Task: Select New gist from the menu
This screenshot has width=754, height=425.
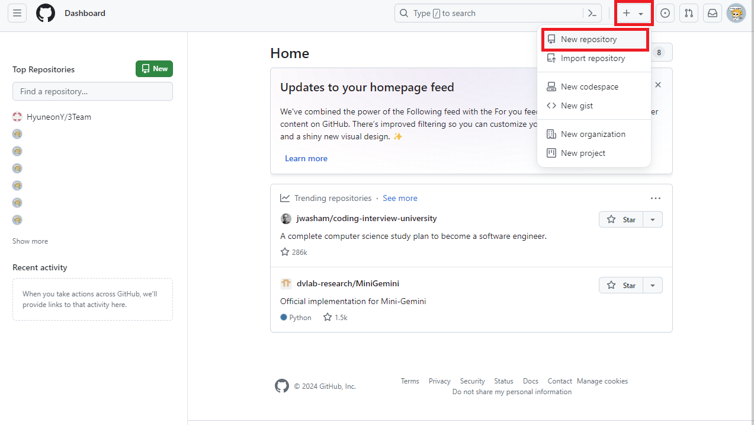Action: [x=594, y=106]
